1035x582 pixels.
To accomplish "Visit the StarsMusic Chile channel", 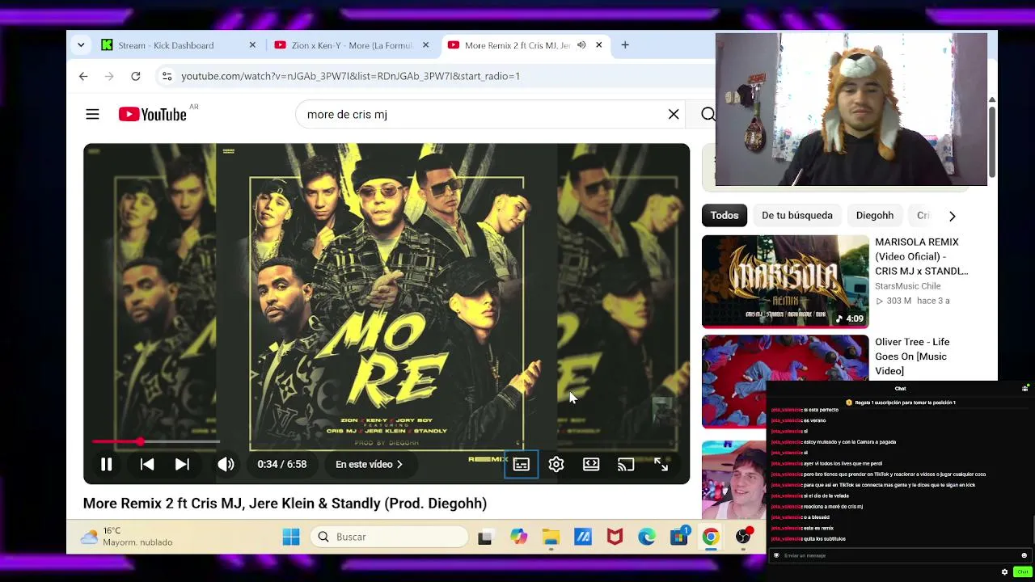I will (x=908, y=286).
